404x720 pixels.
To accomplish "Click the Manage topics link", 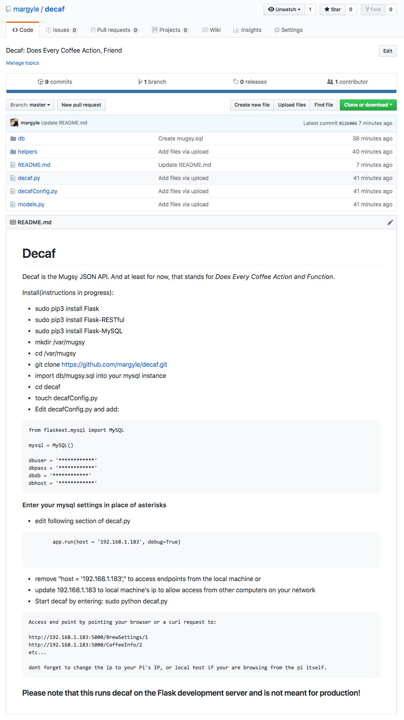I will (22, 63).
